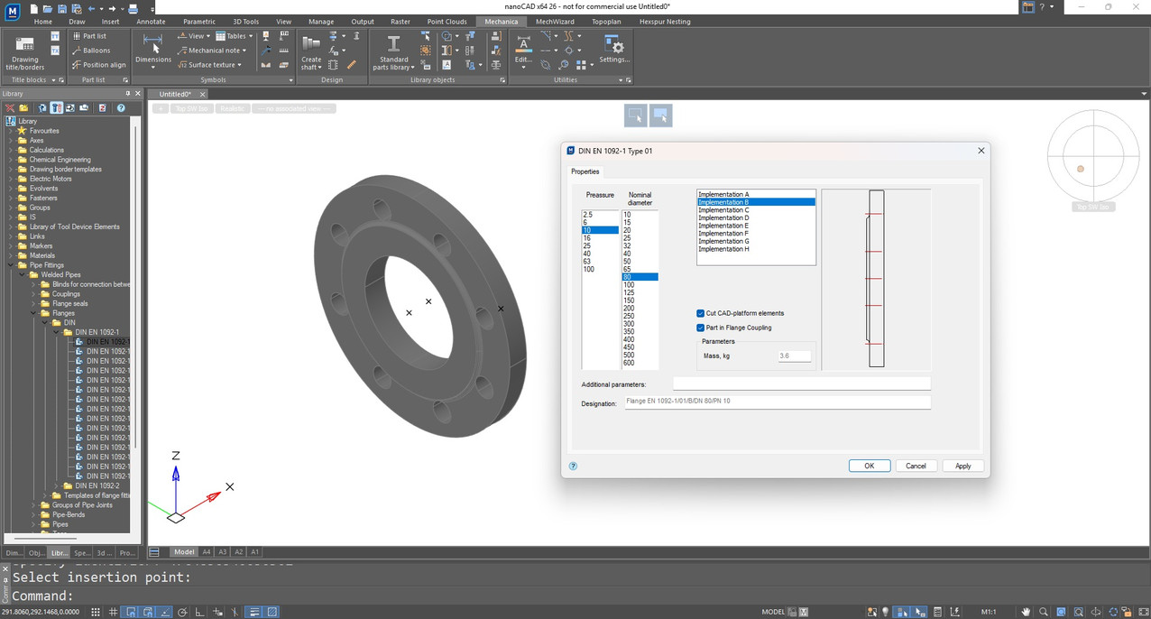This screenshot has width=1151, height=619.
Task: Click the Additional parameters input field
Action: tap(802, 384)
